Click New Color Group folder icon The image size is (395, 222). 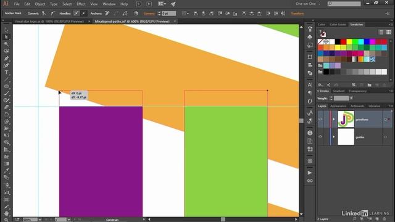pos(369,85)
